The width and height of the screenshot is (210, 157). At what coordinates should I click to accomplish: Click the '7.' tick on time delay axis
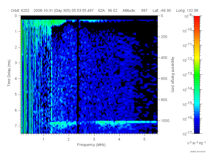16,126
